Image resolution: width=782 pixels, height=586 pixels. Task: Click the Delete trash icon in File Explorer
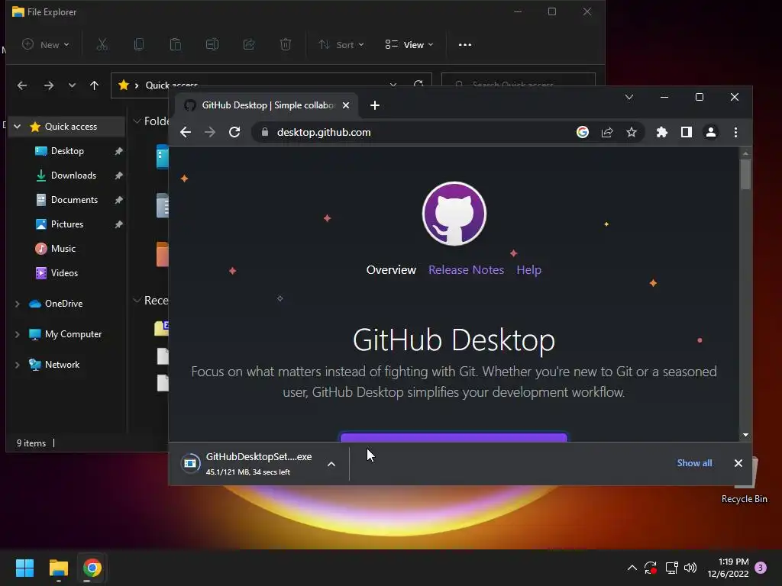286,45
